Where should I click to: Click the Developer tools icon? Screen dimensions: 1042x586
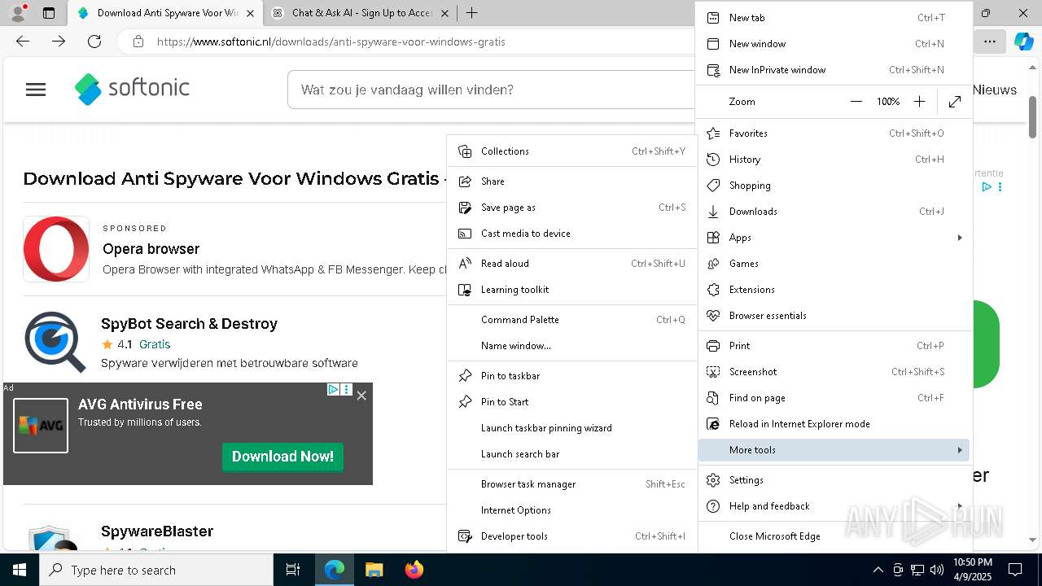(466, 536)
